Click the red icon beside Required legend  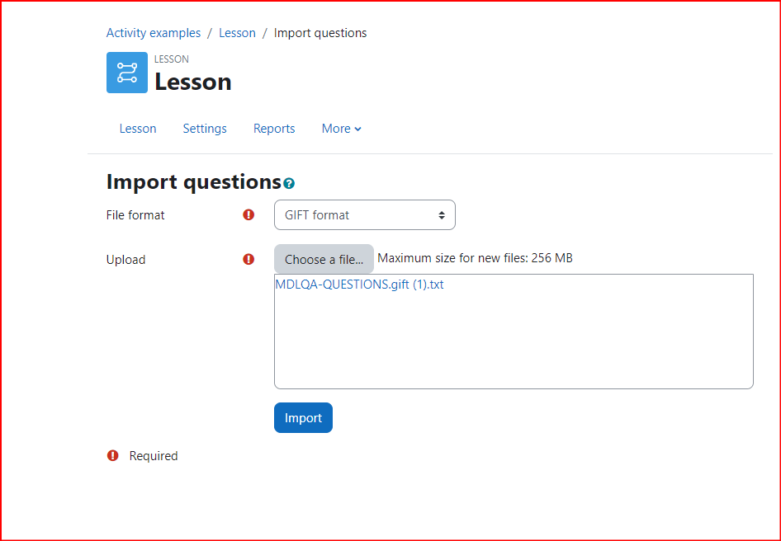point(113,455)
